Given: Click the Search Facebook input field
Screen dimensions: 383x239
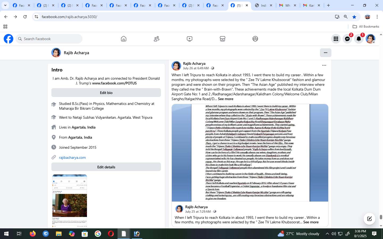Looking at the screenshot, I should click(49, 39).
